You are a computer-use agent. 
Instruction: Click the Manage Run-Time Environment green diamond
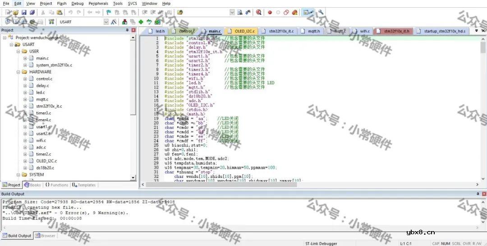(x=141, y=22)
